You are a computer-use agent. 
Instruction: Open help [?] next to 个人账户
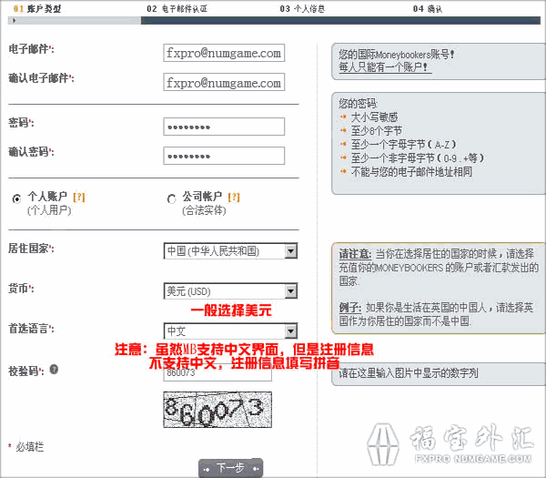pyautogui.click(x=79, y=198)
